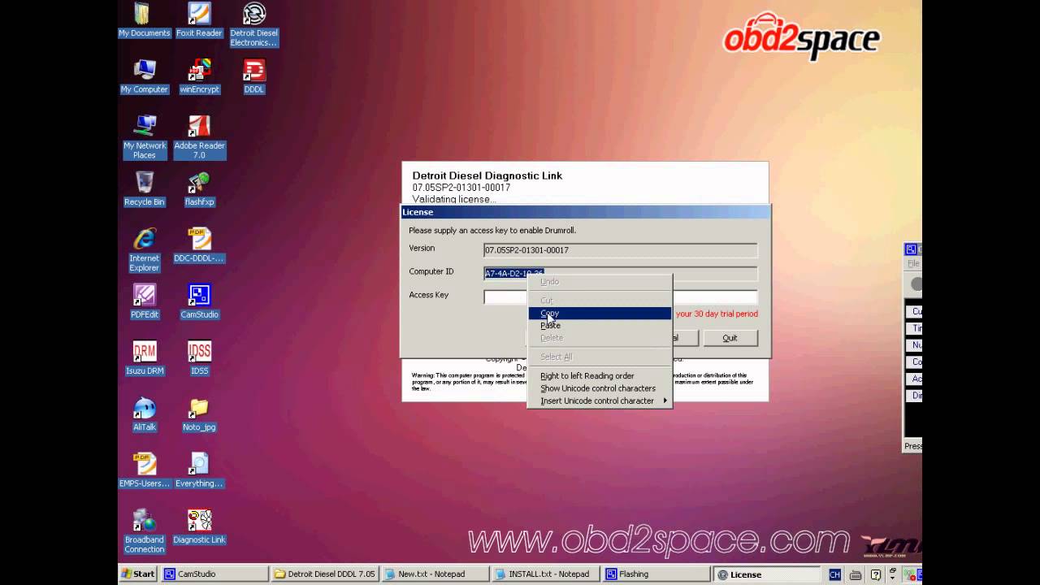Select AliTalk desktop icon
The height and width of the screenshot is (585, 1040).
[x=145, y=414]
